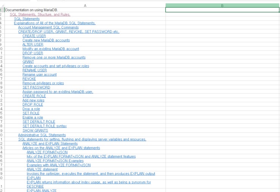Select the column A header

[x=85, y=6]
